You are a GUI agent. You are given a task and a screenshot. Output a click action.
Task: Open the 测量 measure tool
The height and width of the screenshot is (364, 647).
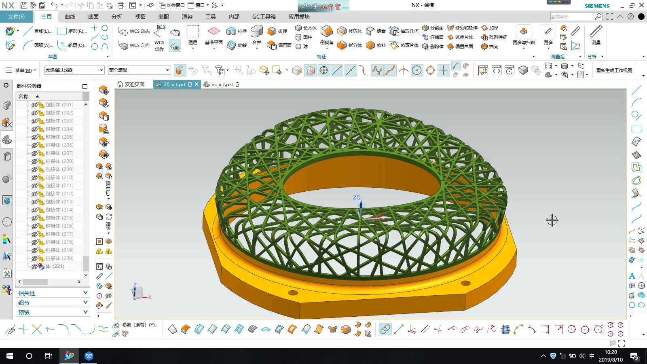pyautogui.click(x=596, y=32)
